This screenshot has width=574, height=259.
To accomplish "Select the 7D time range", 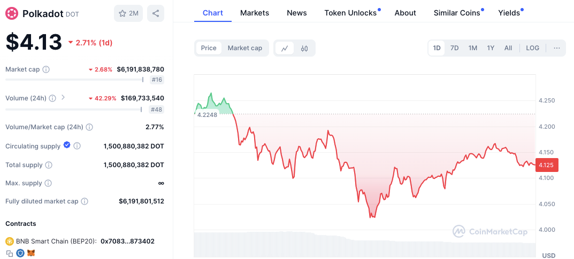I will 454,48.
